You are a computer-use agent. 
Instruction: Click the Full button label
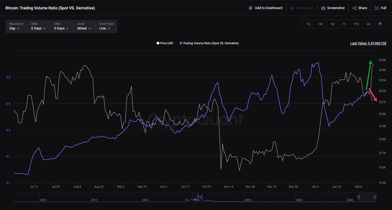384,8
